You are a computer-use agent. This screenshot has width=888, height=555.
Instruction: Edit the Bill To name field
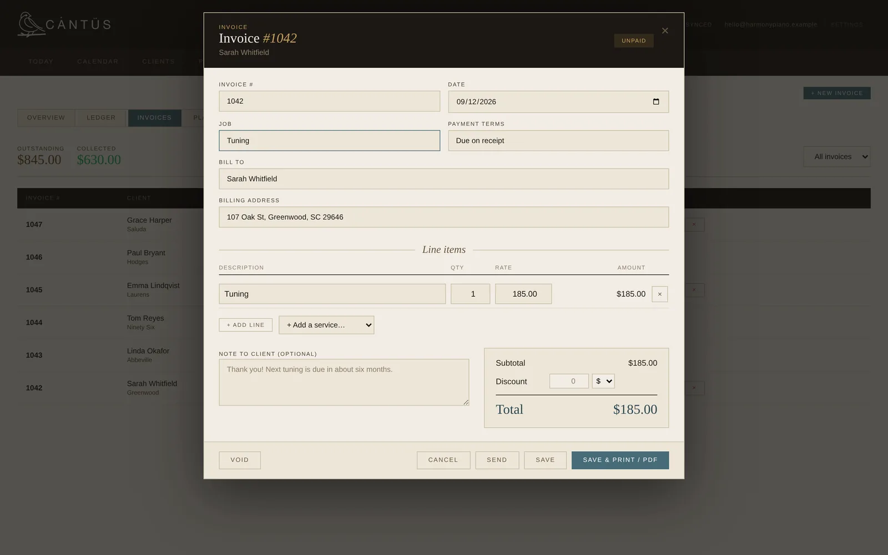(x=444, y=179)
